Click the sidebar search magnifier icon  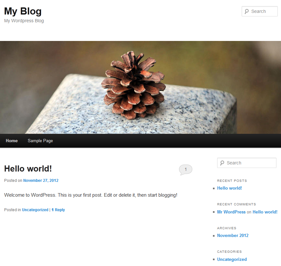click(x=222, y=163)
